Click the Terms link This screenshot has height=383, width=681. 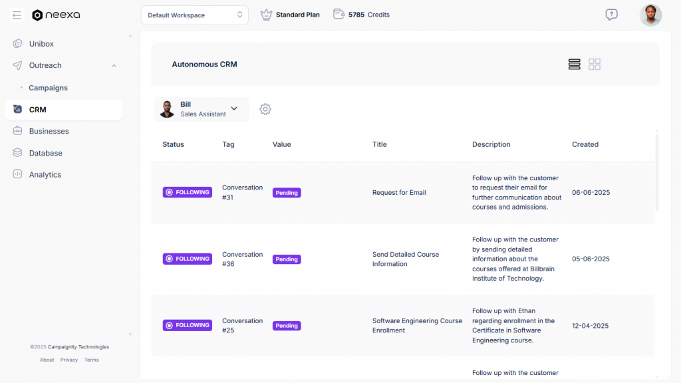[91, 360]
